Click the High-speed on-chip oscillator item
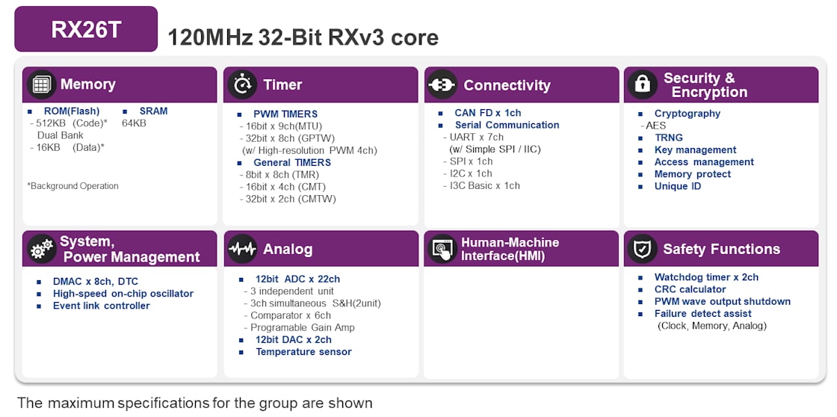837x417 pixels. tap(123, 294)
